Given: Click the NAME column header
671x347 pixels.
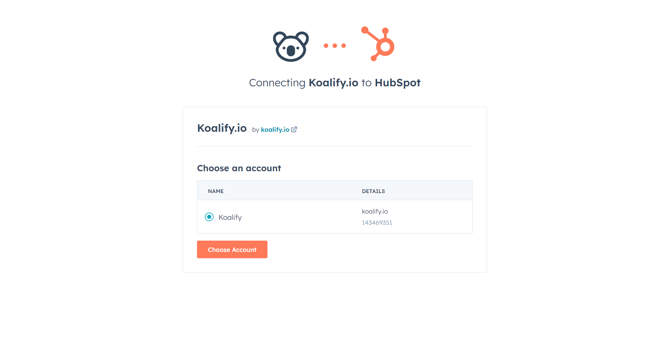Looking at the screenshot, I should [215, 191].
